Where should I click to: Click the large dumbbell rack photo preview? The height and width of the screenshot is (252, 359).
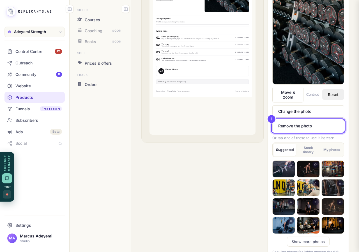coord(308,42)
